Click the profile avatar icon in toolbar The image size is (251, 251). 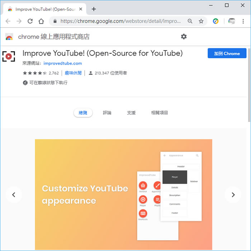coord(232,21)
